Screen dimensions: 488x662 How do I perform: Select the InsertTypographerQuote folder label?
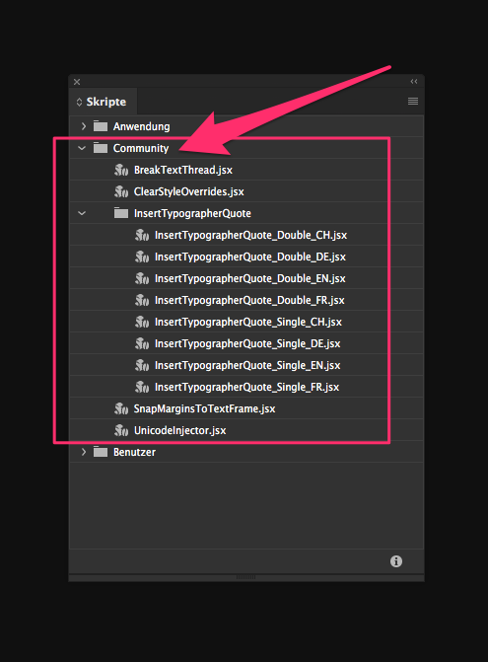192,213
